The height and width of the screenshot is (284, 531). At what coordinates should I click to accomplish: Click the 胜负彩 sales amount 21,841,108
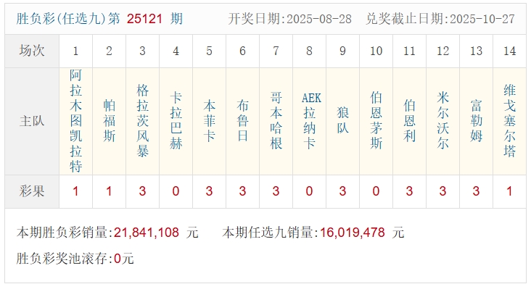click(x=147, y=233)
